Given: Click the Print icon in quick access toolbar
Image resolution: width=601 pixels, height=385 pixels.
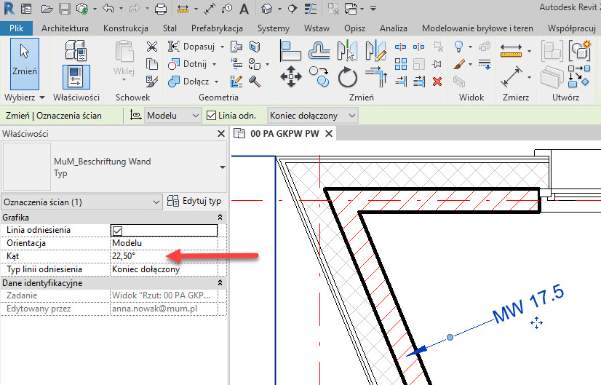Looking at the screenshot, I should [x=160, y=9].
